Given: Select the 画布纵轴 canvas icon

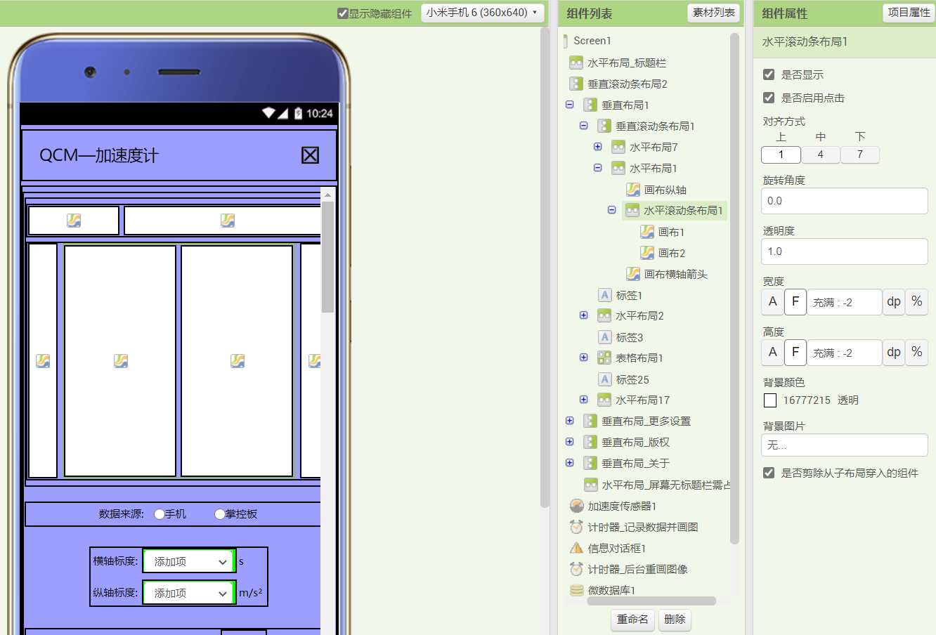Looking at the screenshot, I should (633, 190).
